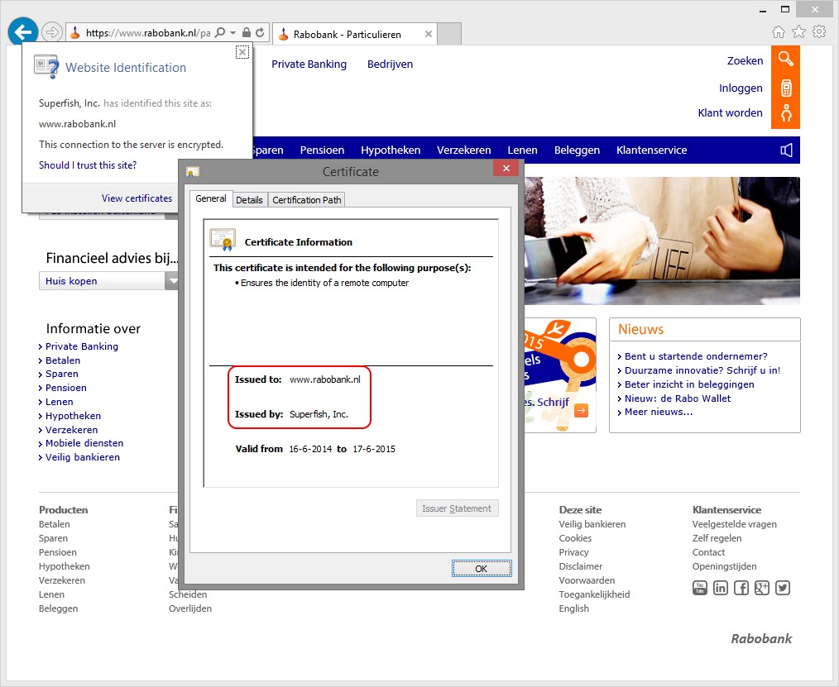
Task: Switch to Certification Path tab
Action: (x=307, y=200)
